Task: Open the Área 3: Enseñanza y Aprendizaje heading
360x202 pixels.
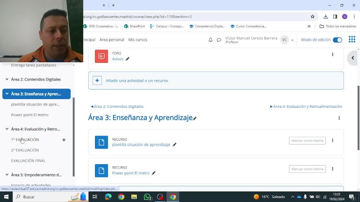Action: point(140,117)
